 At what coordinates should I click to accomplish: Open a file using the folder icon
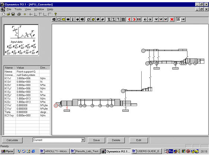pos(8,14)
